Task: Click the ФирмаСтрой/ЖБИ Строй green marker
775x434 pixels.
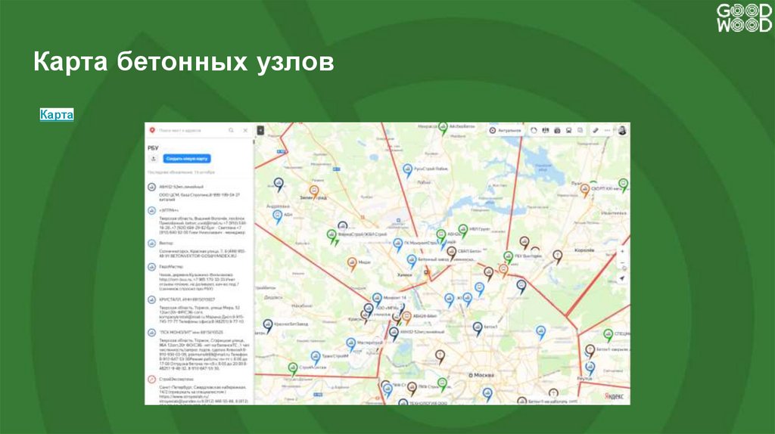Action: pyautogui.click(x=332, y=236)
